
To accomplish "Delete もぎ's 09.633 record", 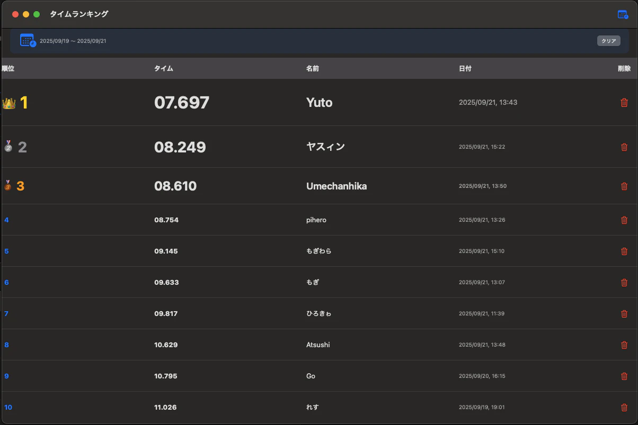I will click(624, 283).
